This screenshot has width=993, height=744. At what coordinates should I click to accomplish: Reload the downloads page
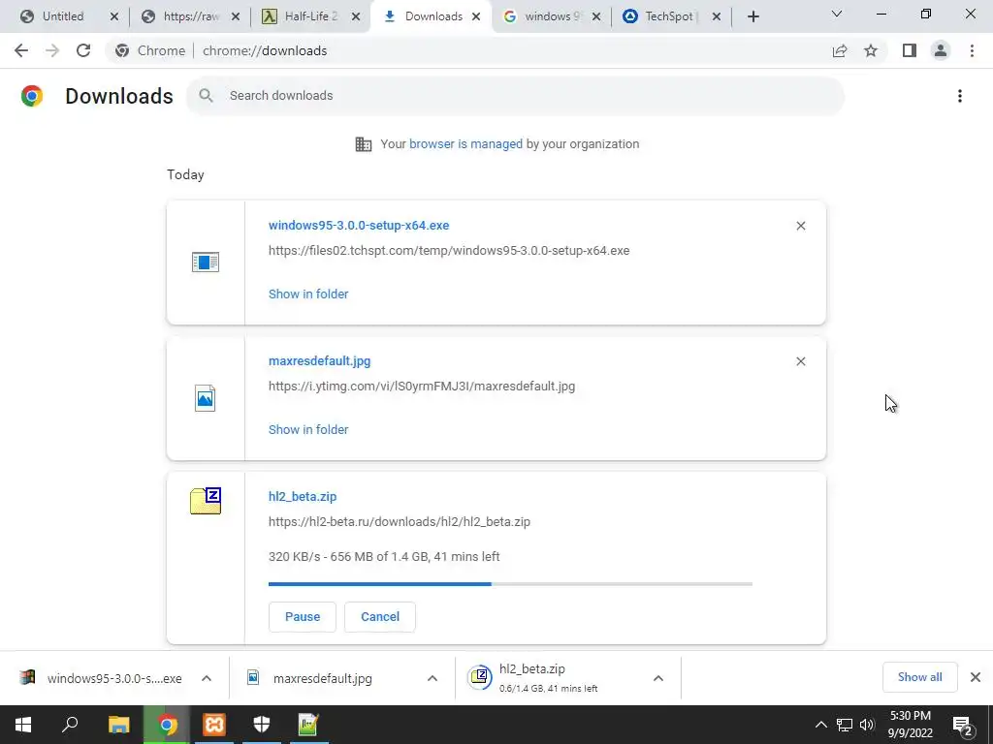point(83,50)
